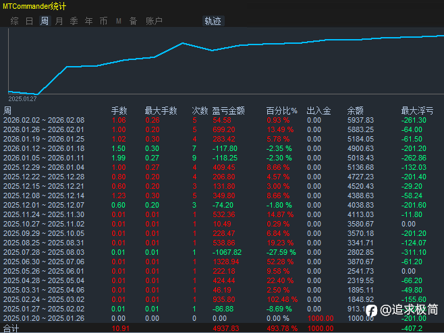The height and width of the screenshot is (333, 444).
Task: Select week 2025.12.01 ~ 2025.12.07
Action: click(x=44, y=205)
